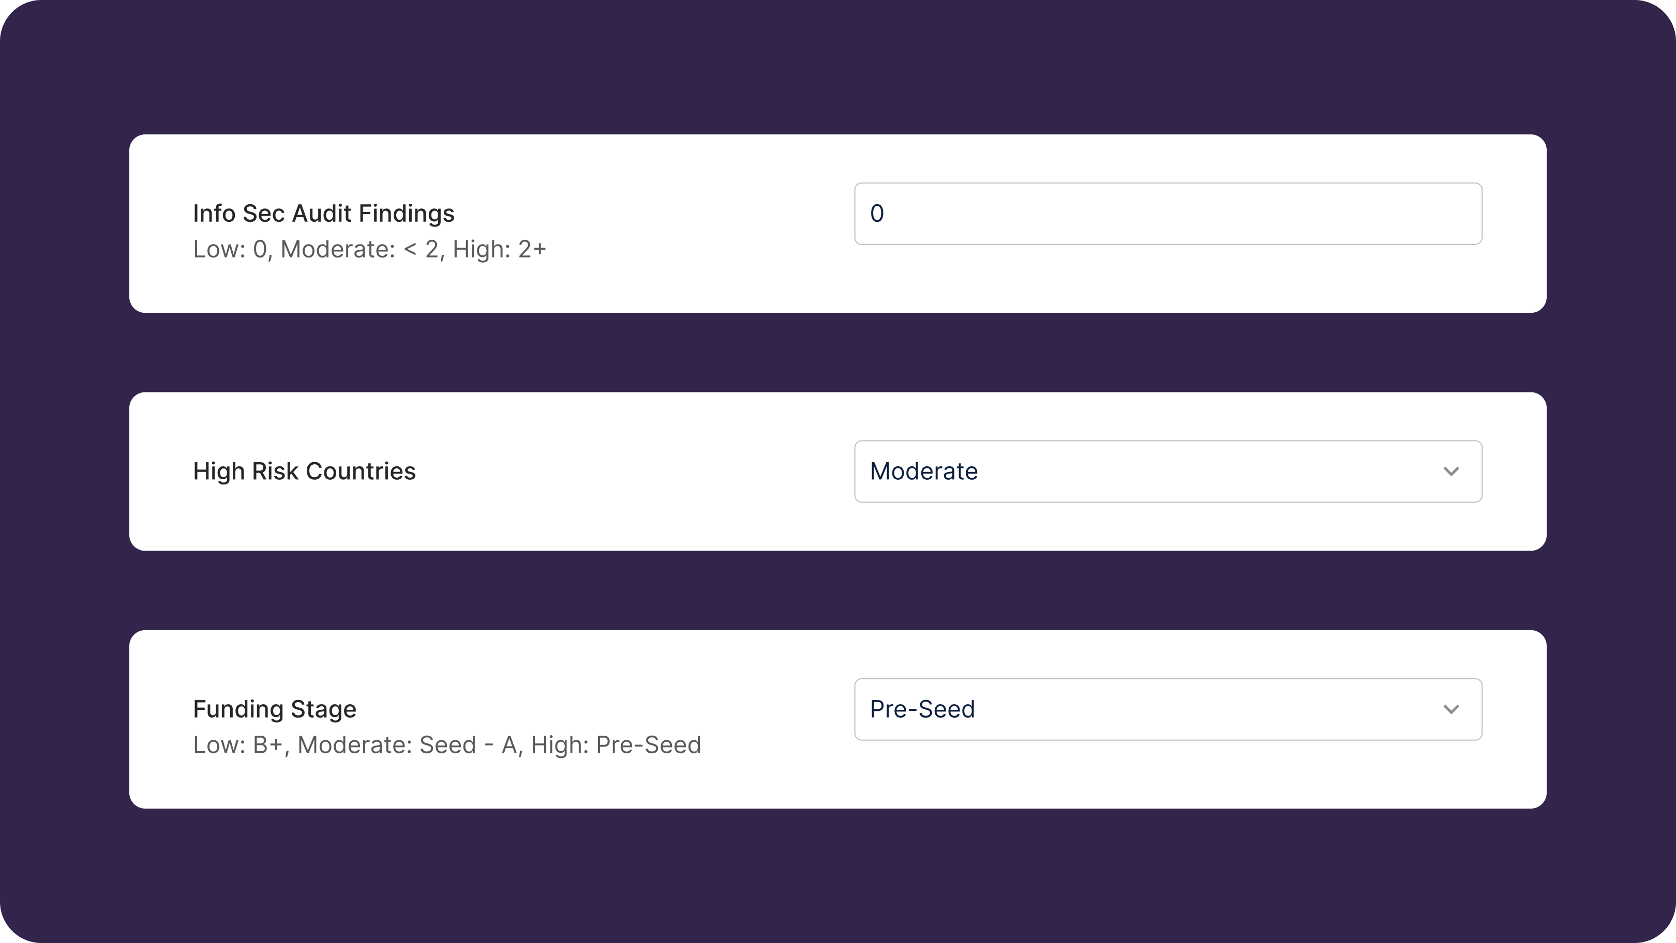The height and width of the screenshot is (943, 1676).
Task: Click the chevron arrow in the Pre-Seed dropdown
Action: point(1451,709)
